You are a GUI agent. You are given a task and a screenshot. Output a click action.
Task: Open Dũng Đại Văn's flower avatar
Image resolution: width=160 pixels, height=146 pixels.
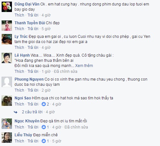pos(7,7)
